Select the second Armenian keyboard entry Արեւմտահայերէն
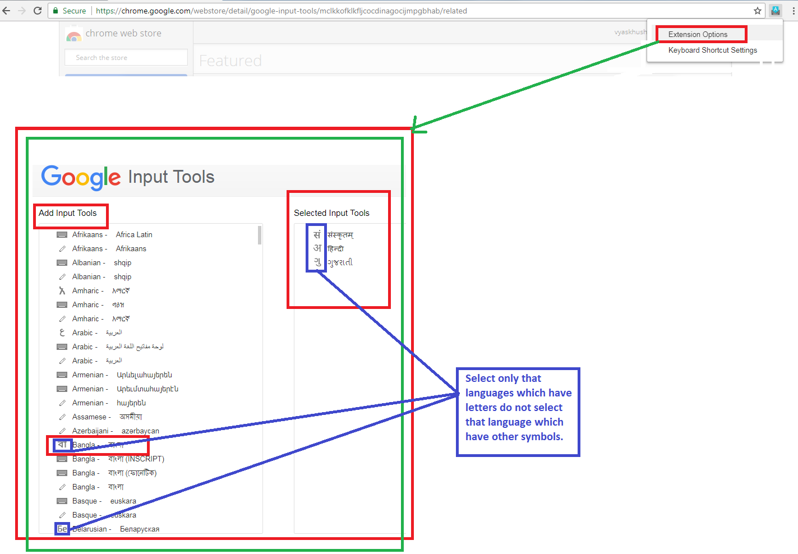Screen dimensions: 798x554 click(x=125, y=389)
